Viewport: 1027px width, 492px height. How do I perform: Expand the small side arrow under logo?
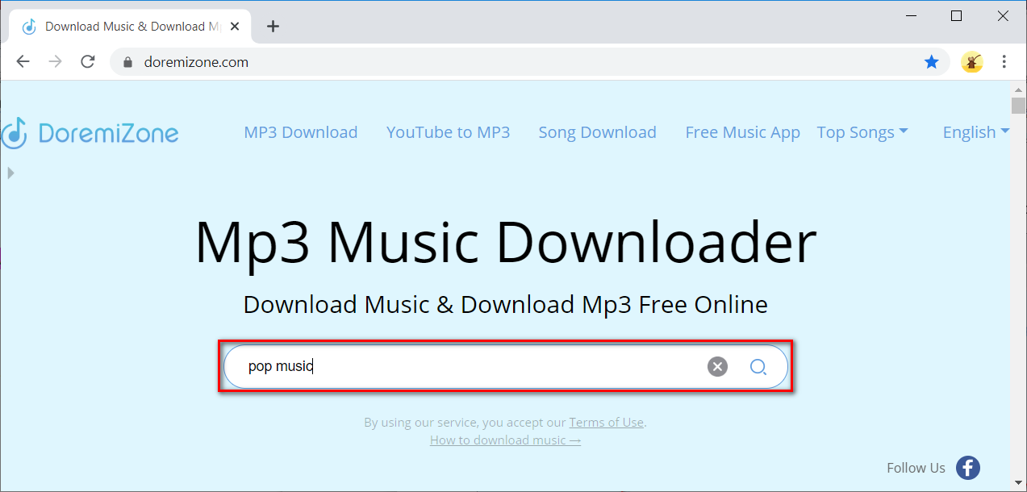click(x=10, y=173)
